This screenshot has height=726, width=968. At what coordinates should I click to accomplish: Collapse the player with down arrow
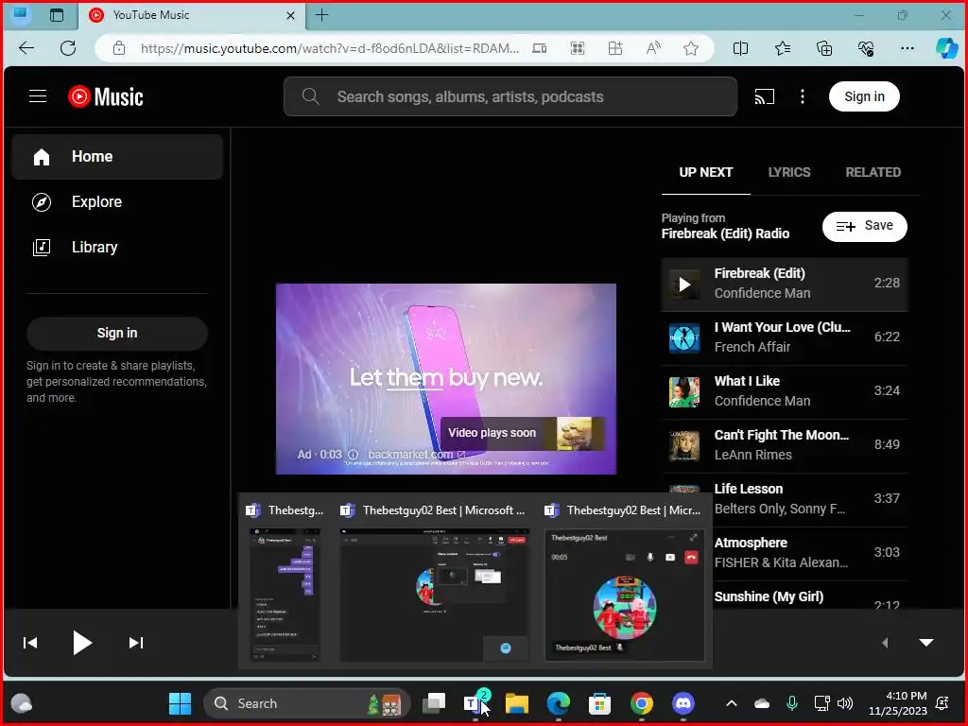click(x=926, y=643)
